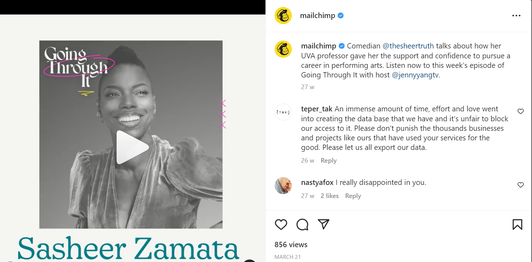
Task: Like nastyafox's comment with the heart
Action: (x=520, y=185)
